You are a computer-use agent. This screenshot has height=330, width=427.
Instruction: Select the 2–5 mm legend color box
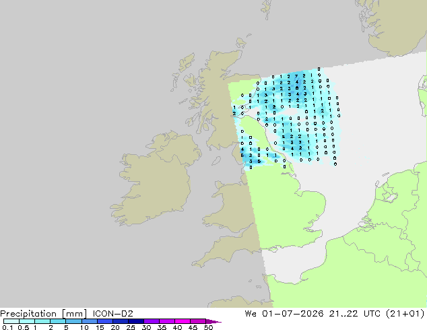58,321
